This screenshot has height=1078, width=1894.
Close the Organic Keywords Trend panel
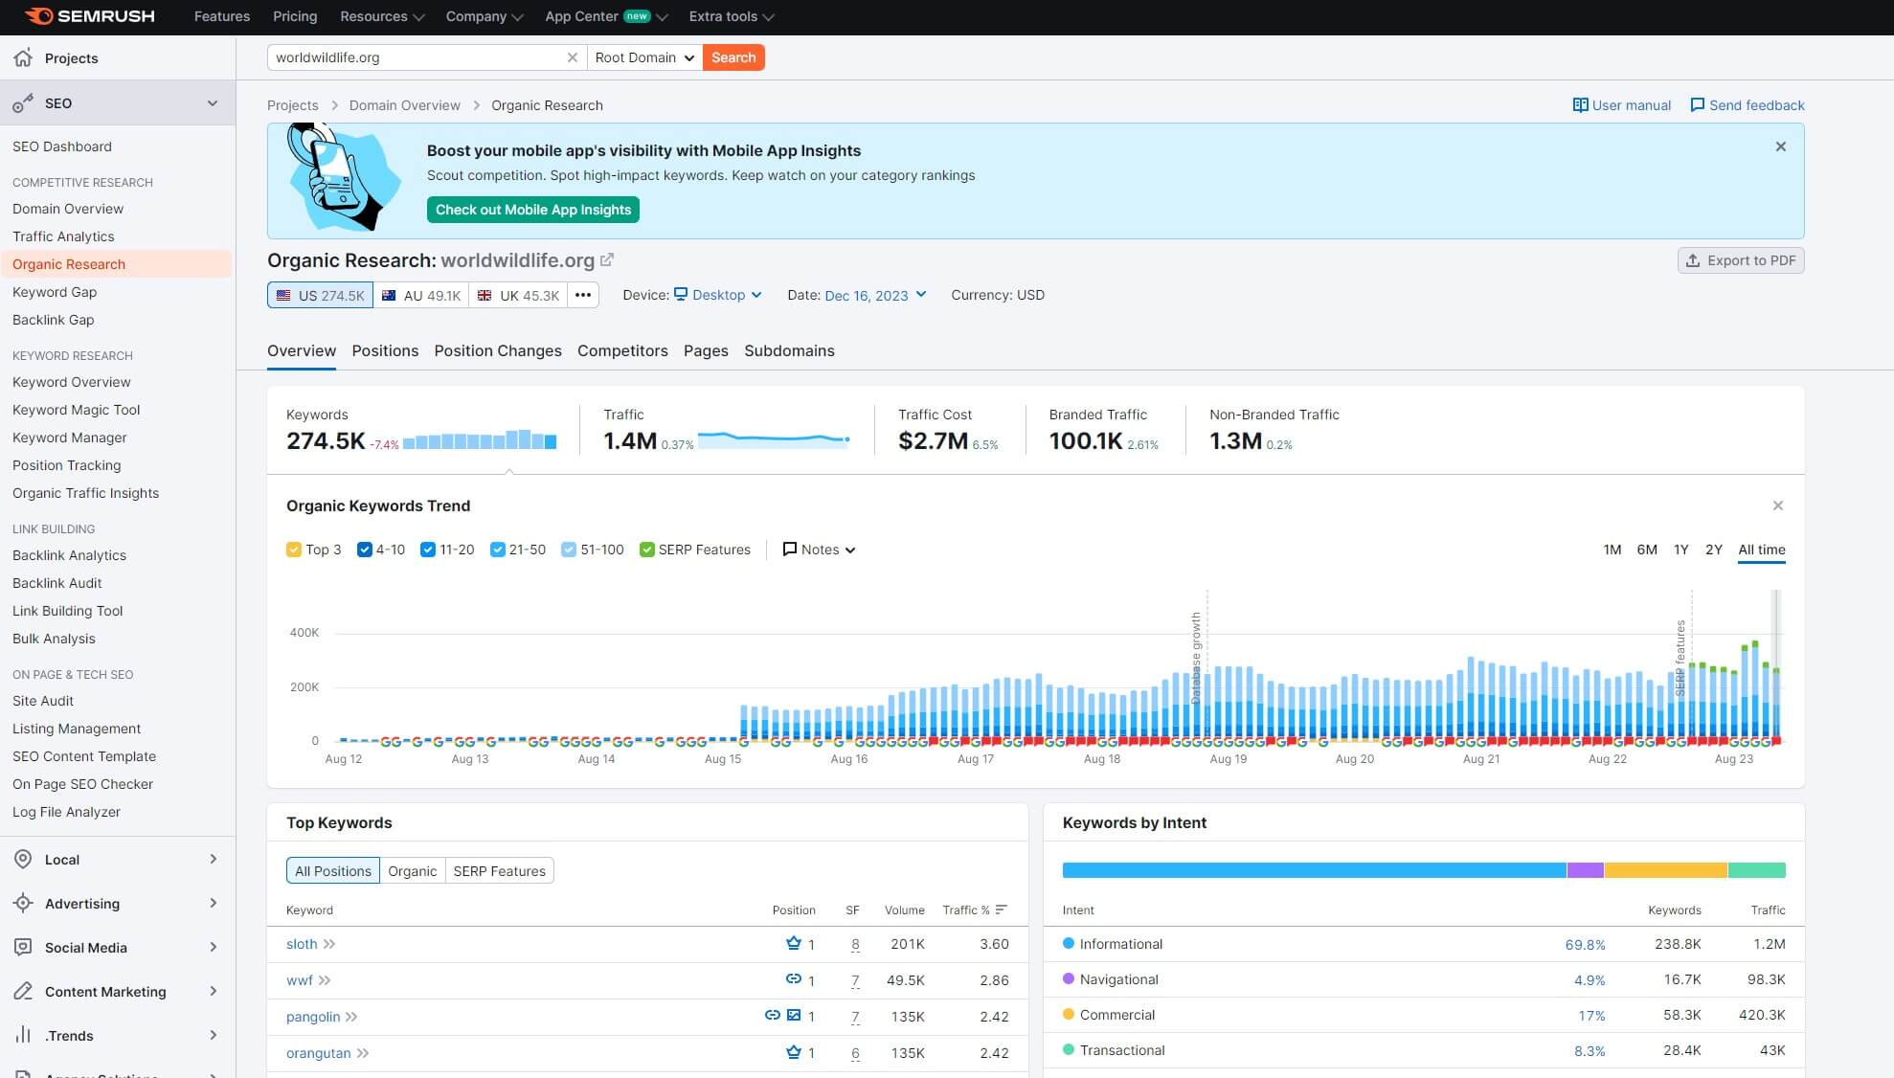pos(1777,505)
